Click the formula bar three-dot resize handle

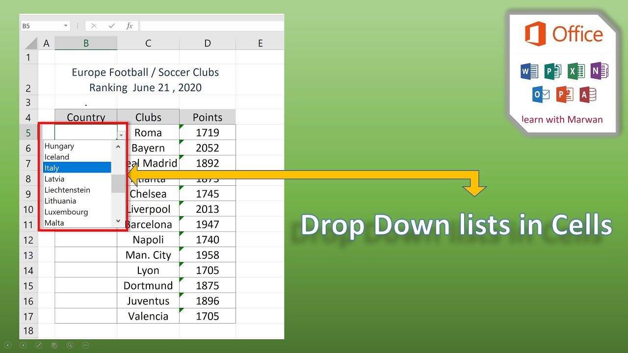pos(78,26)
